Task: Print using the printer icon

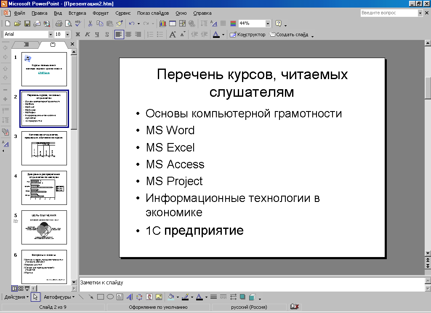Action: pos(59,24)
